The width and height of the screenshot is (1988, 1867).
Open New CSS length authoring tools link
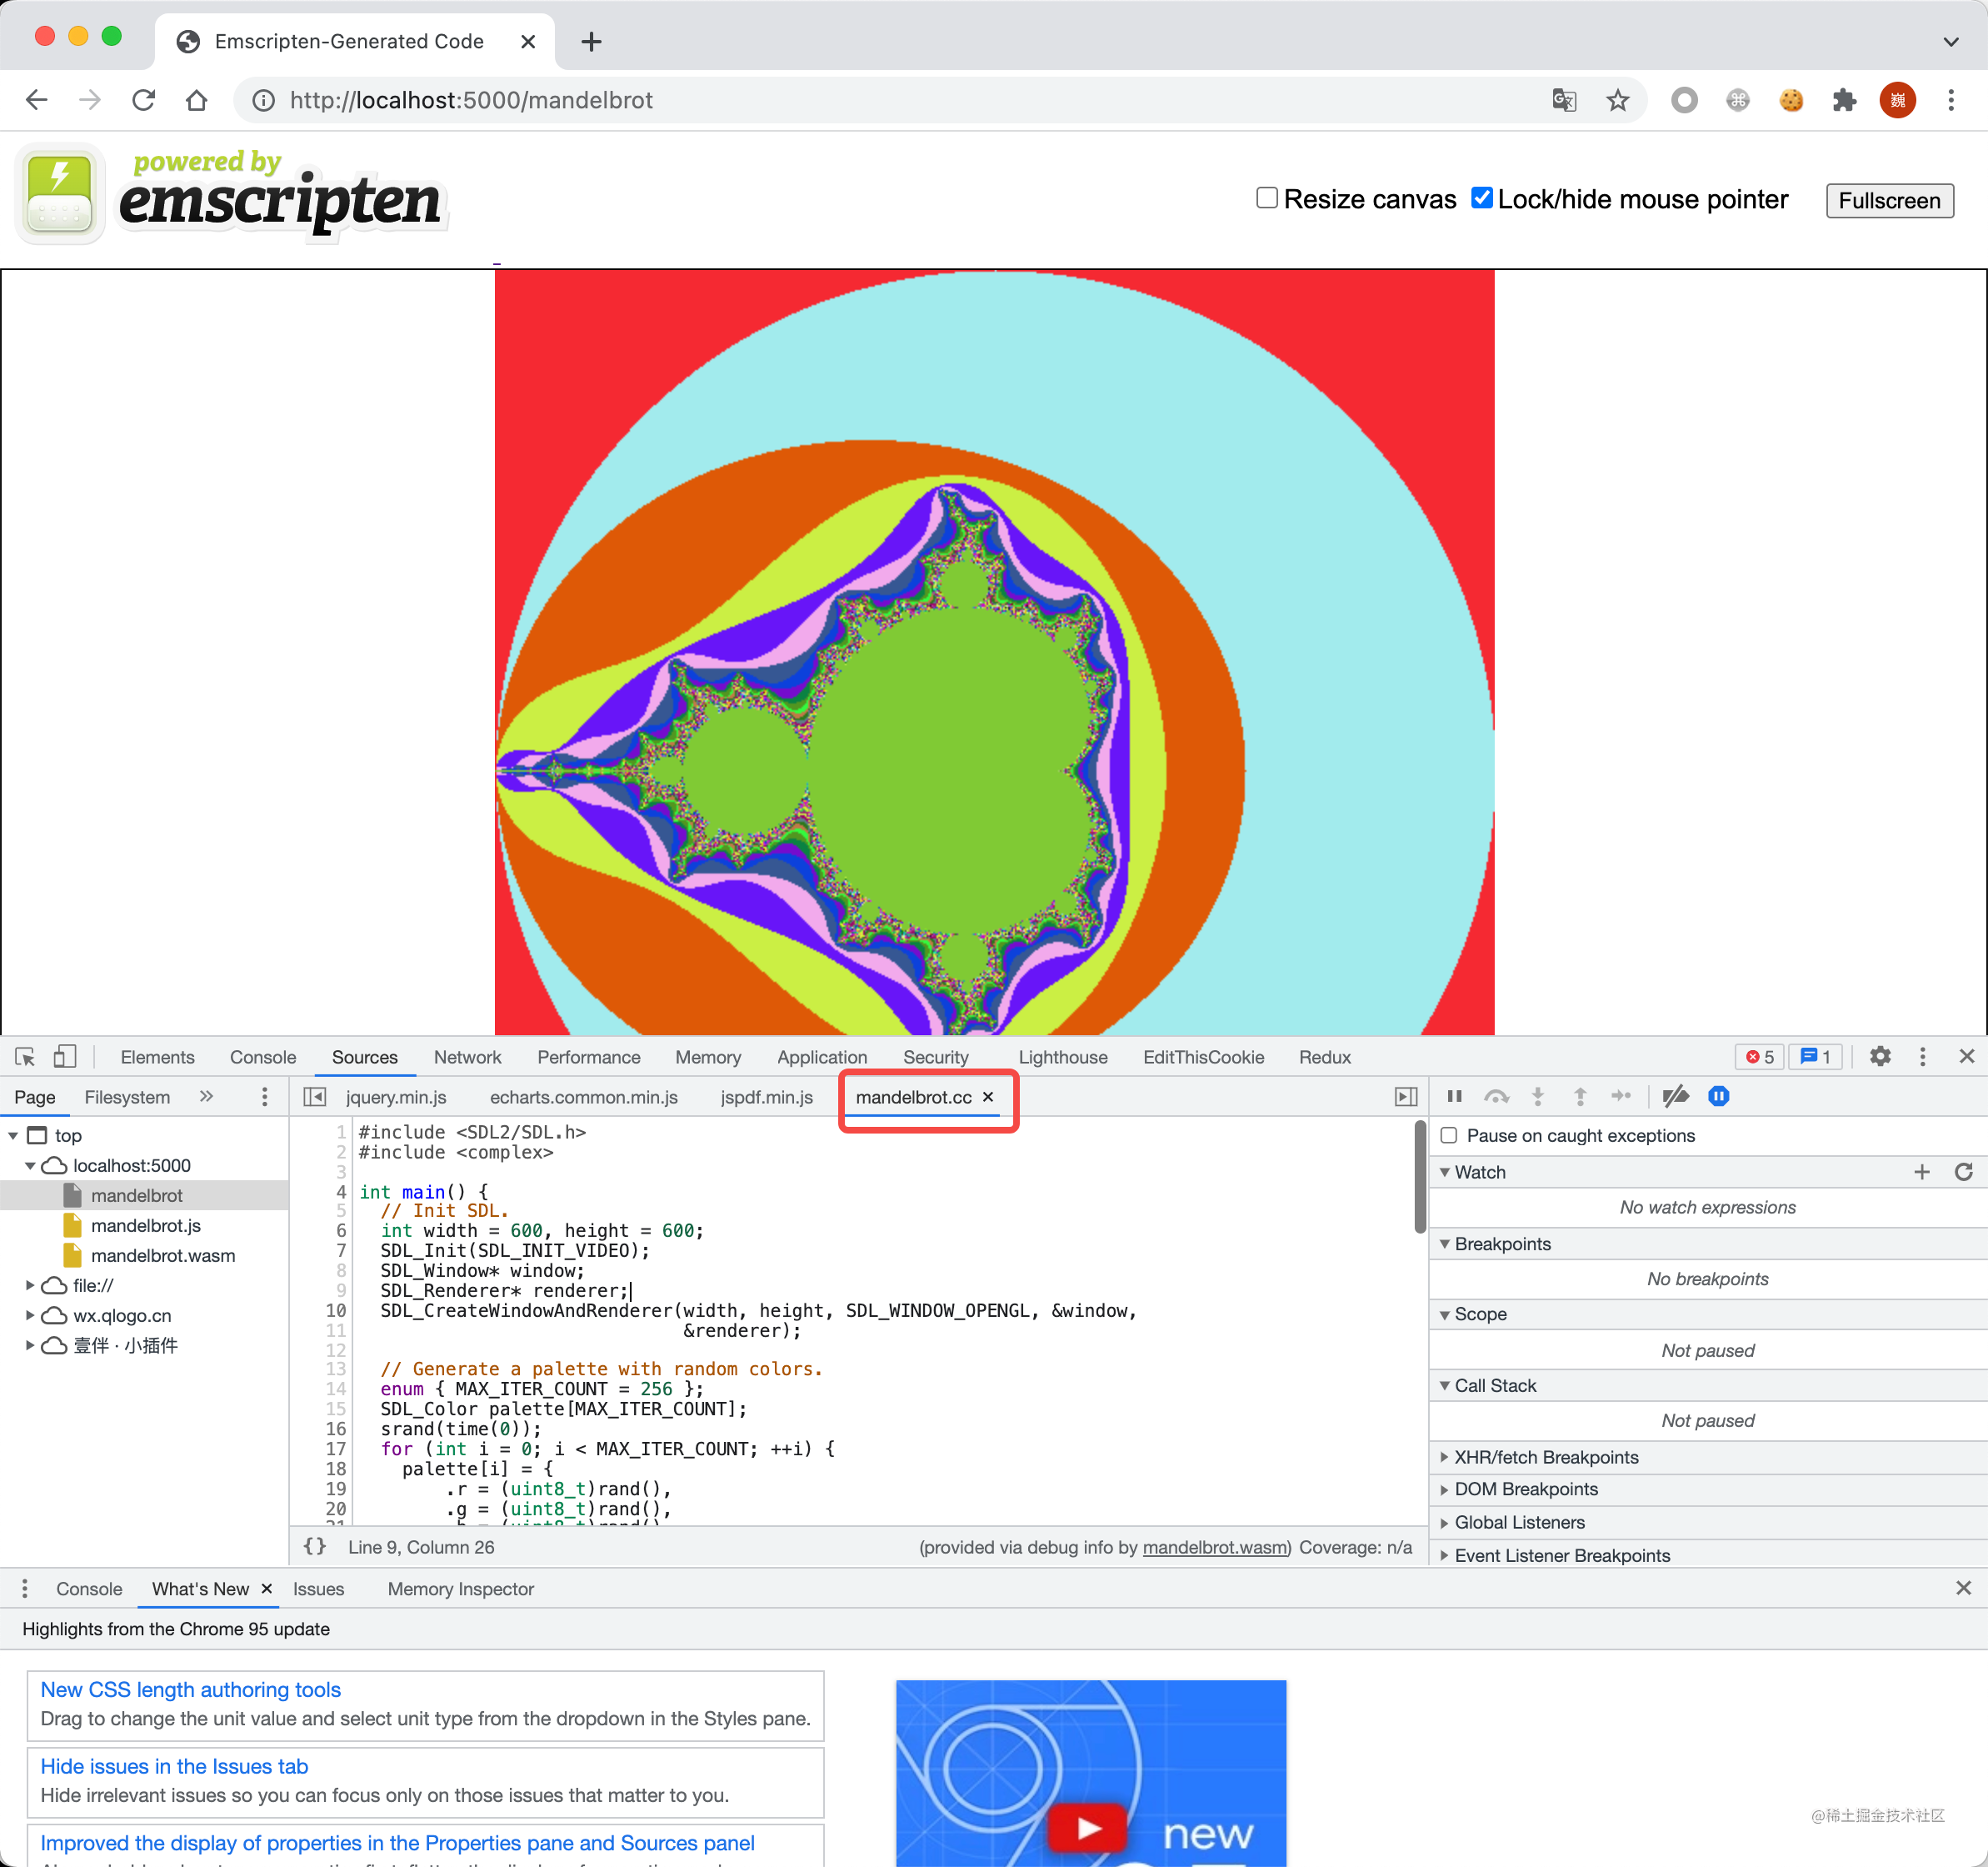(x=191, y=1689)
